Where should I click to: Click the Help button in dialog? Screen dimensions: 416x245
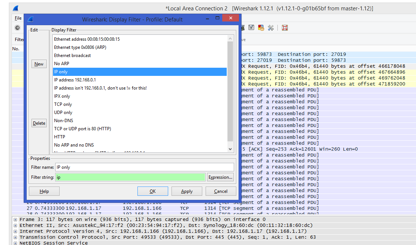(44, 191)
